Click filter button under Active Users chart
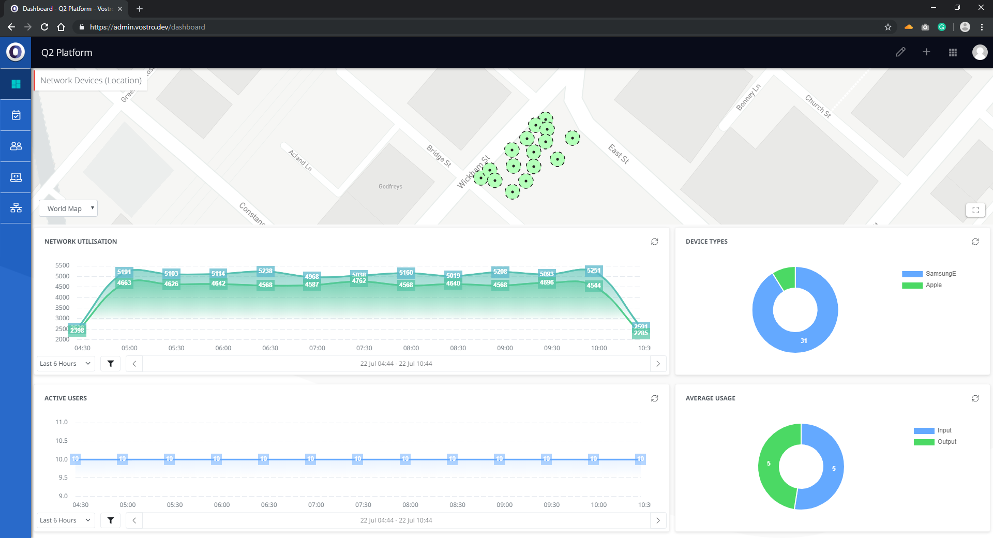 click(x=110, y=520)
